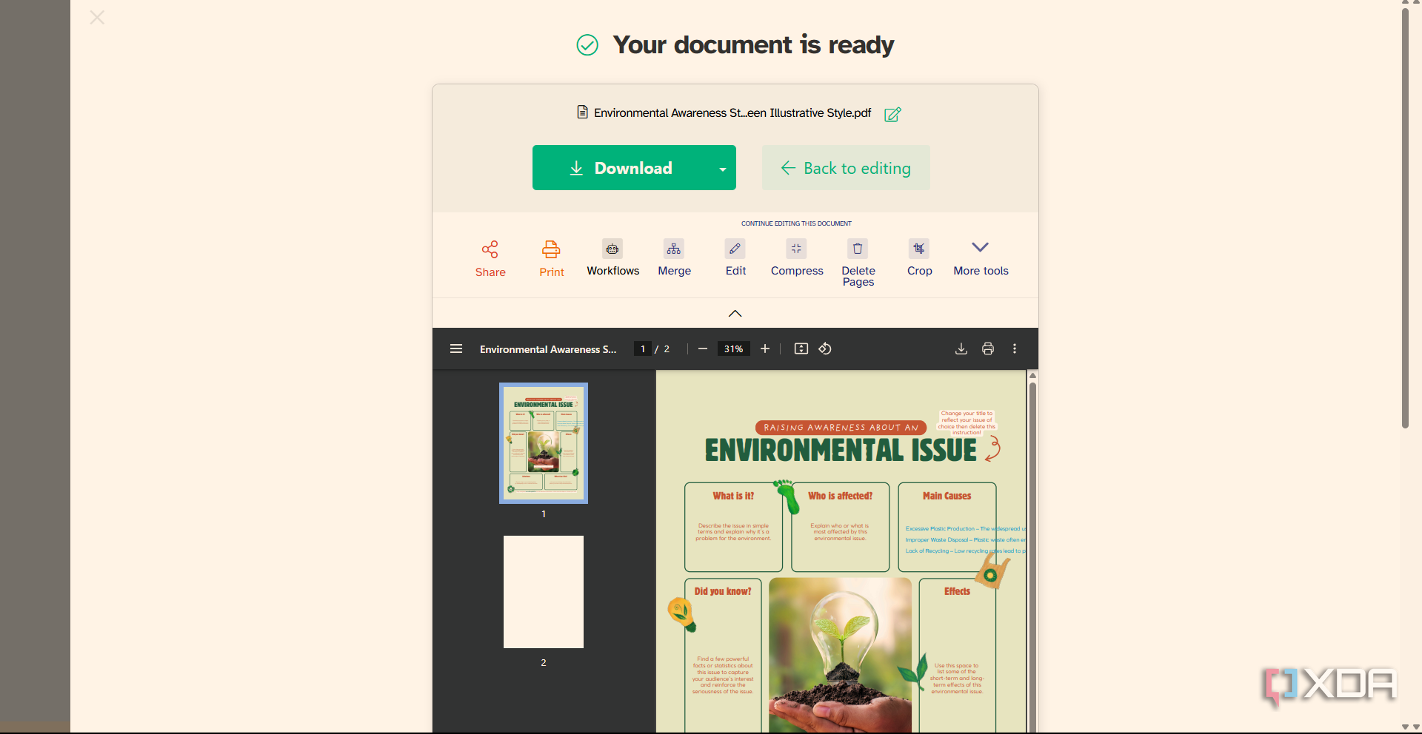Click the green checkmark success icon
Viewport: 1422px width, 734px height.
coord(587,45)
